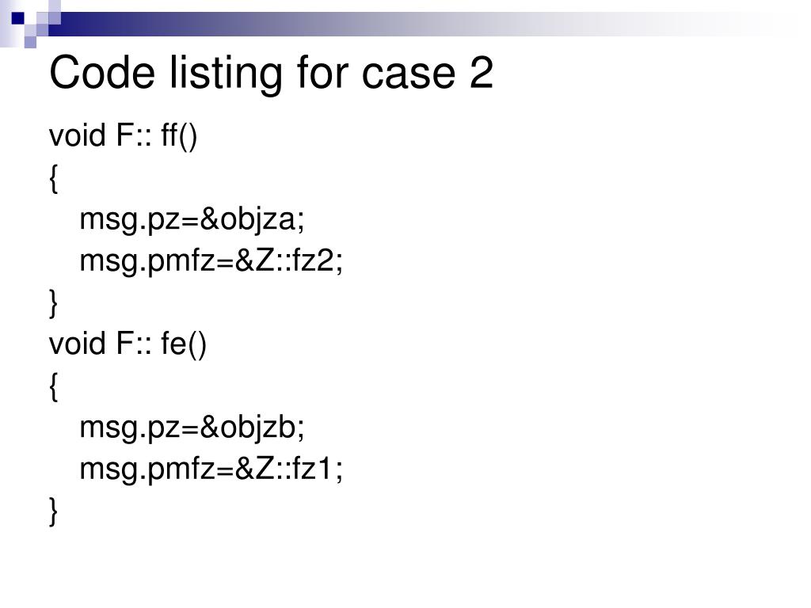Click the 'void F:: fe()' line
This screenshot has height=608, width=811.
(x=128, y=344)
